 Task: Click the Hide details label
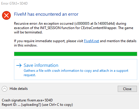[19, 89]
